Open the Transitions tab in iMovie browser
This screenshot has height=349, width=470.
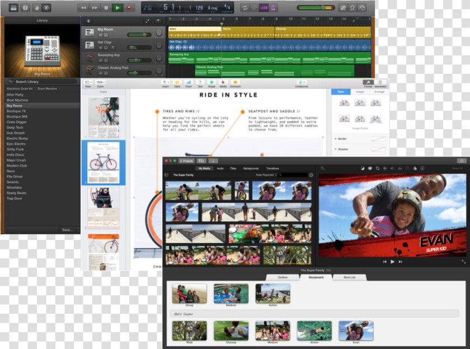click(272, 168)
